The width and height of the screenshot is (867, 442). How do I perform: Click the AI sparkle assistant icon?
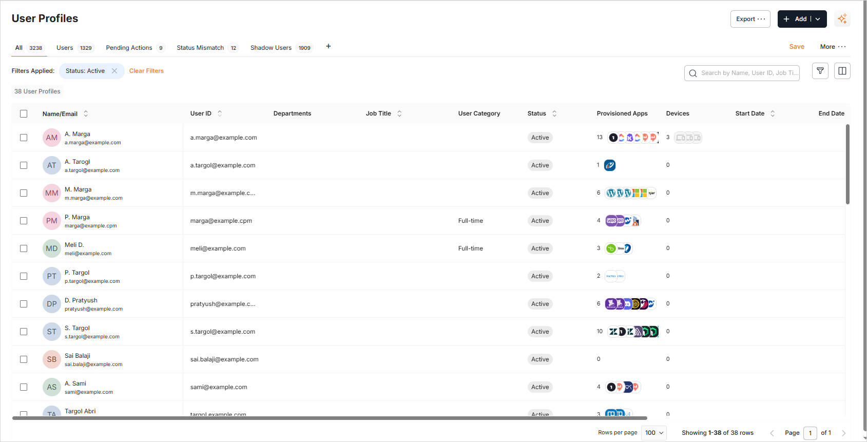click(x=842, y=19)
